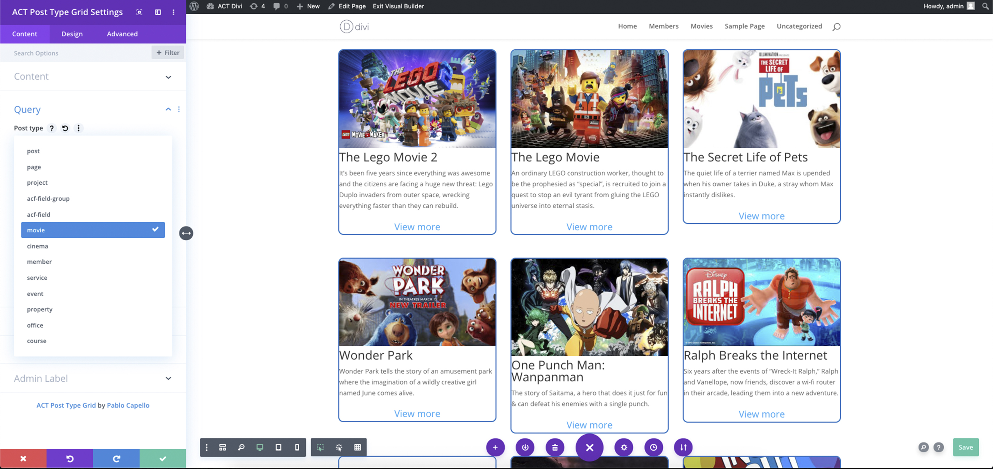This screenshot has height=469, width=993.
Task: Switch to the Content tab
Action: pos(25,34)
